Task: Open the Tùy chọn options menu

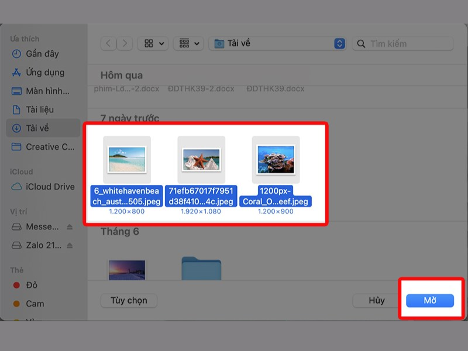Action: click(129, 300)
